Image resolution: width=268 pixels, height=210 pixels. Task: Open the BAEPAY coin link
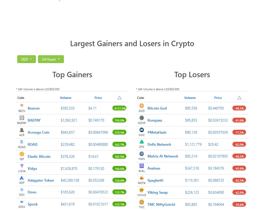tap(34, 120)
